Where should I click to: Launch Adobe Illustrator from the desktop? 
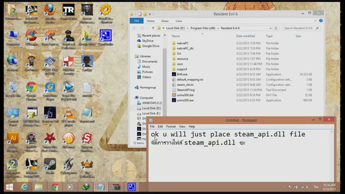(x=13, y=142)
